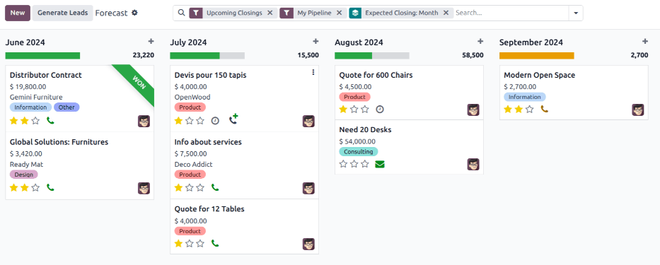Screen dimensions: 660x265
Task: Add a lead in June 2024 column
Action: 151,41
